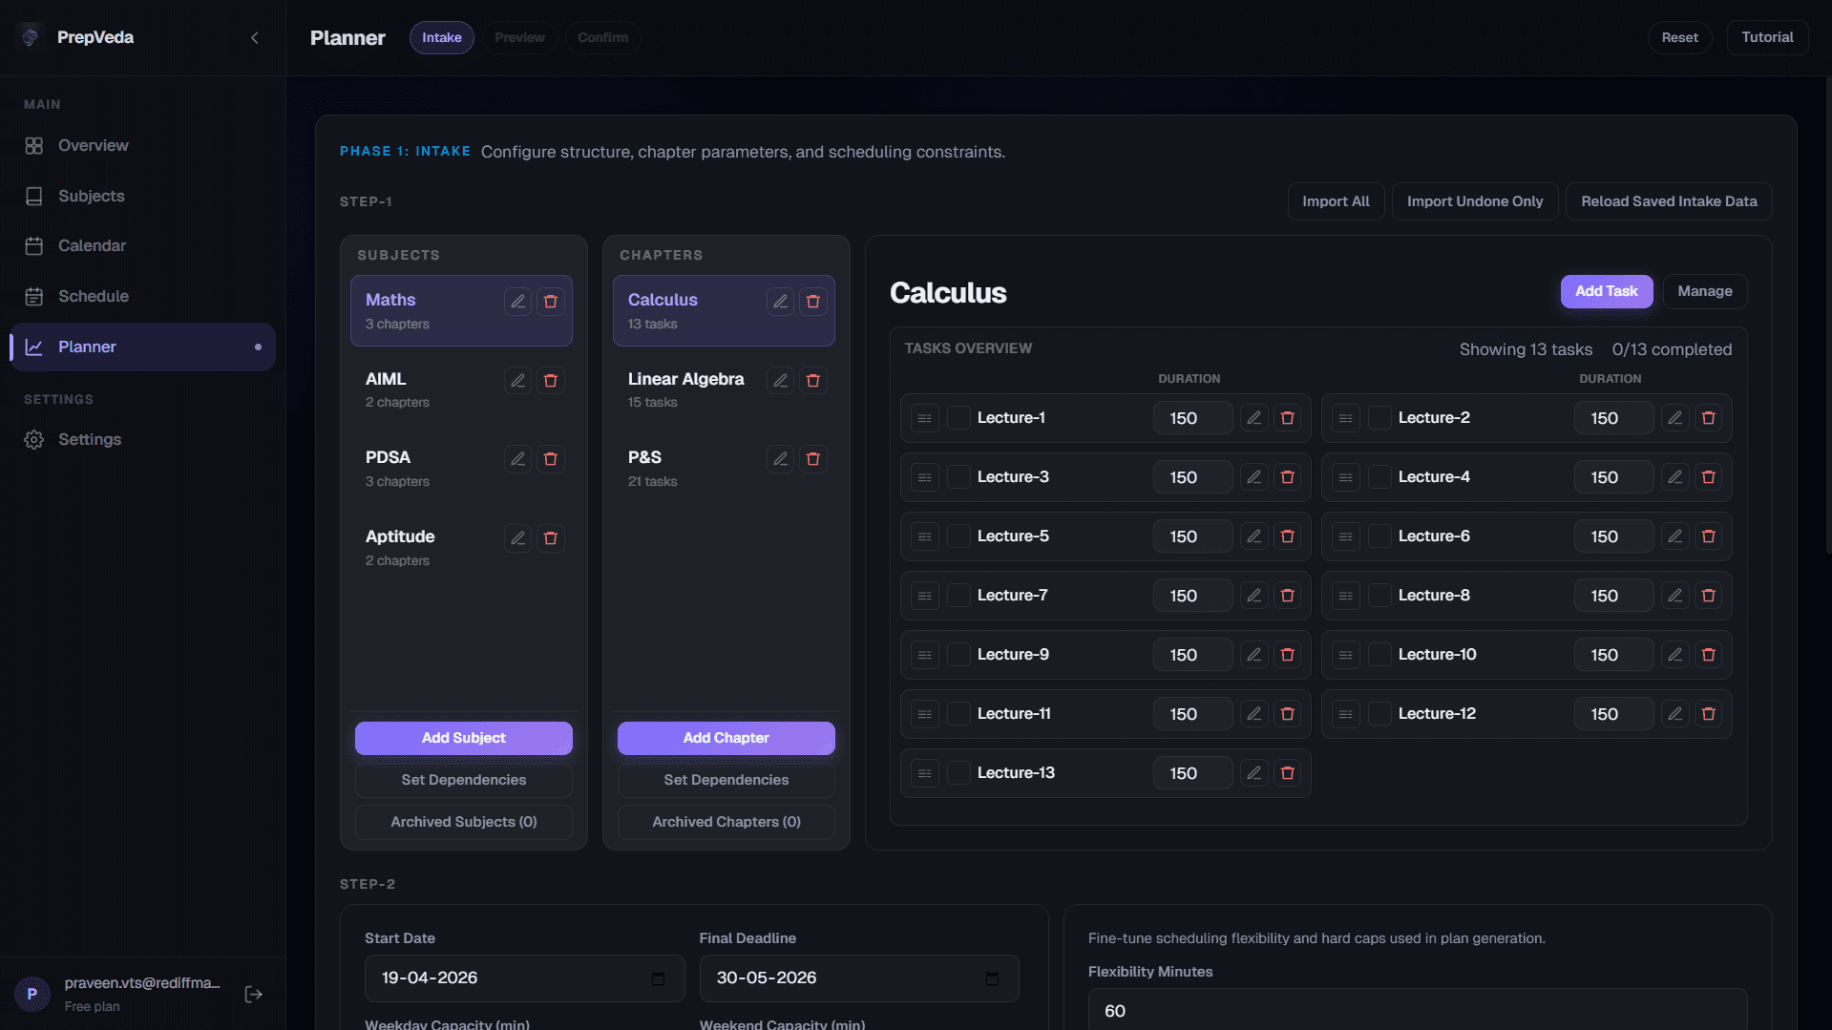The image size is (1832, 1030).
Task: Delete the Maths subject
Action: (x=551, y=302)
